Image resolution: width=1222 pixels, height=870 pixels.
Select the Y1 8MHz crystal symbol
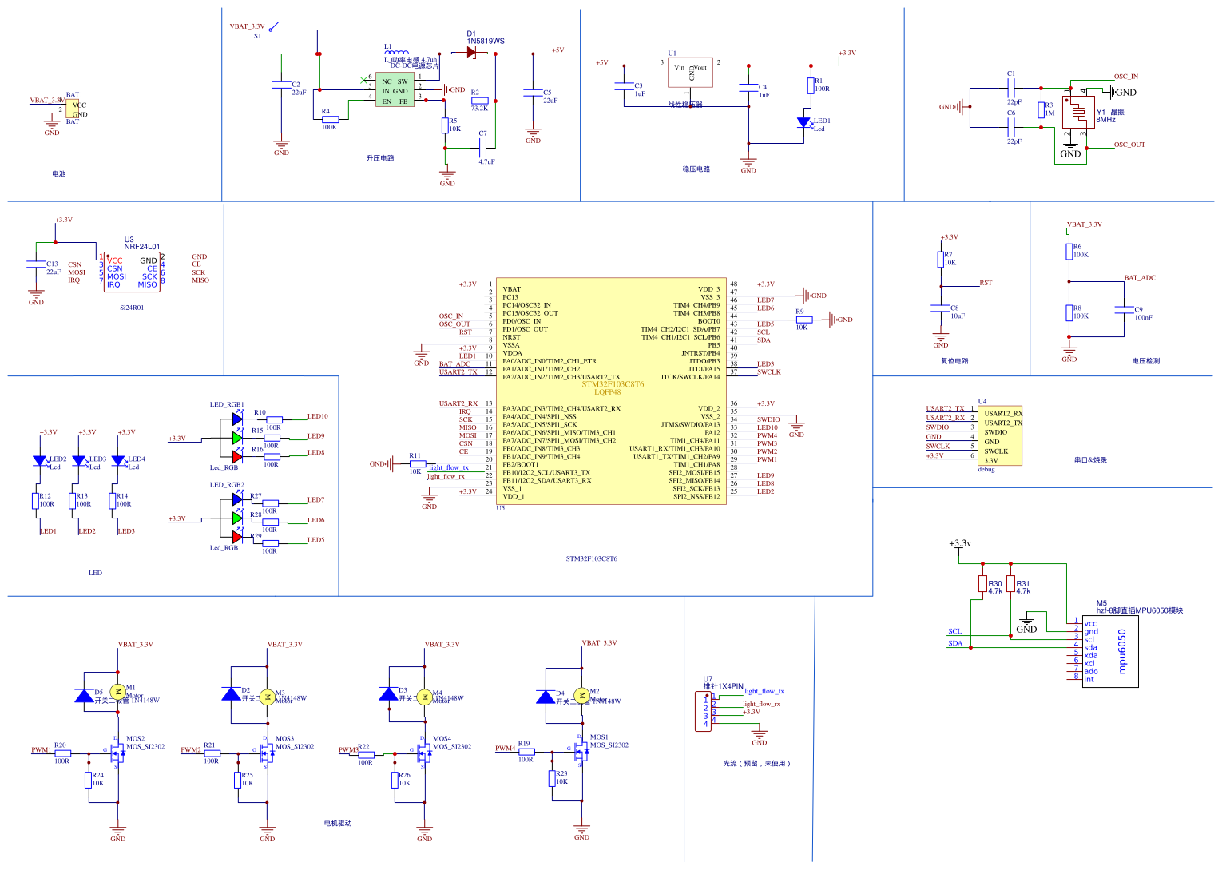(x=1078, y=113)
